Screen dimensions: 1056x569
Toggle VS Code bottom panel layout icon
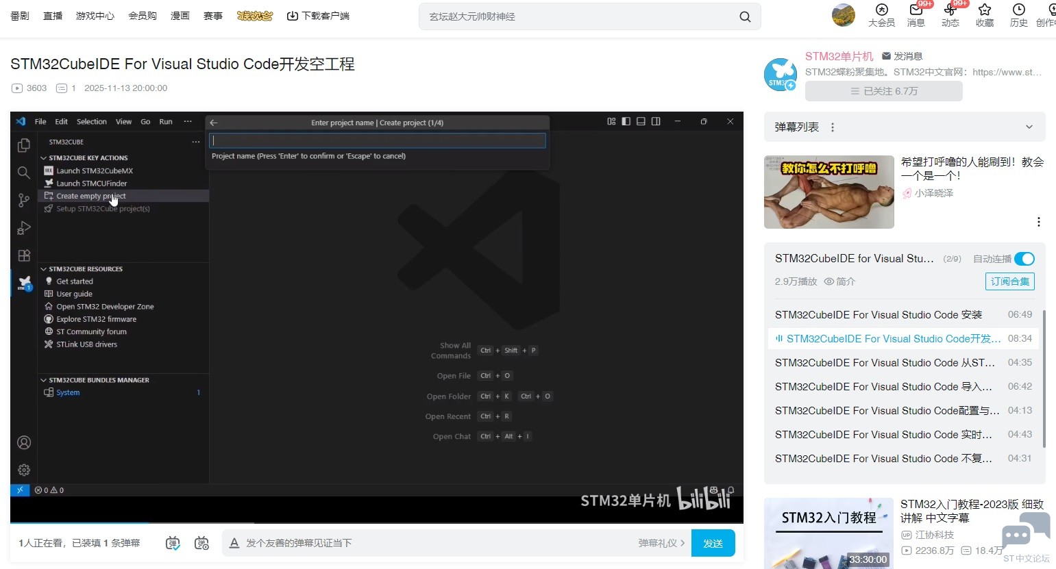[x=641, y=122]
